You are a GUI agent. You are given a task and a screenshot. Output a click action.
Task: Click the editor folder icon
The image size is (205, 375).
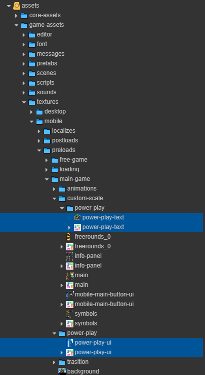coord(32,35)
